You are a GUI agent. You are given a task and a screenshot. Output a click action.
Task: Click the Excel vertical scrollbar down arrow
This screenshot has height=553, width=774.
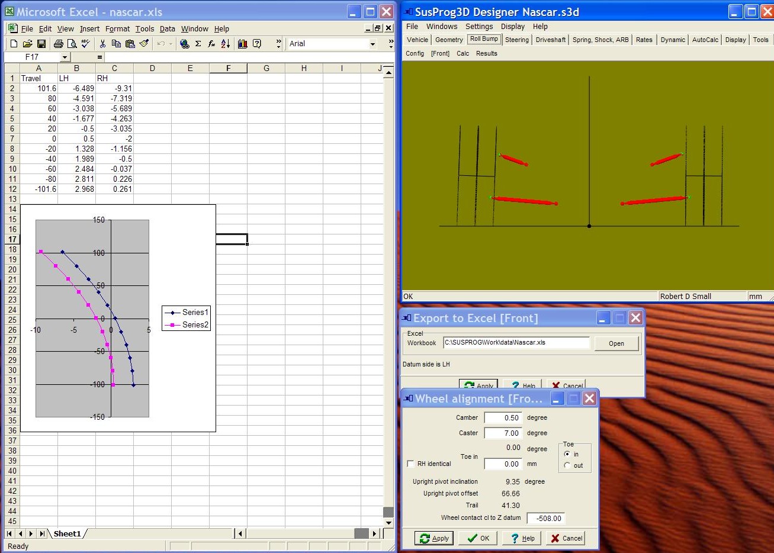388,523
